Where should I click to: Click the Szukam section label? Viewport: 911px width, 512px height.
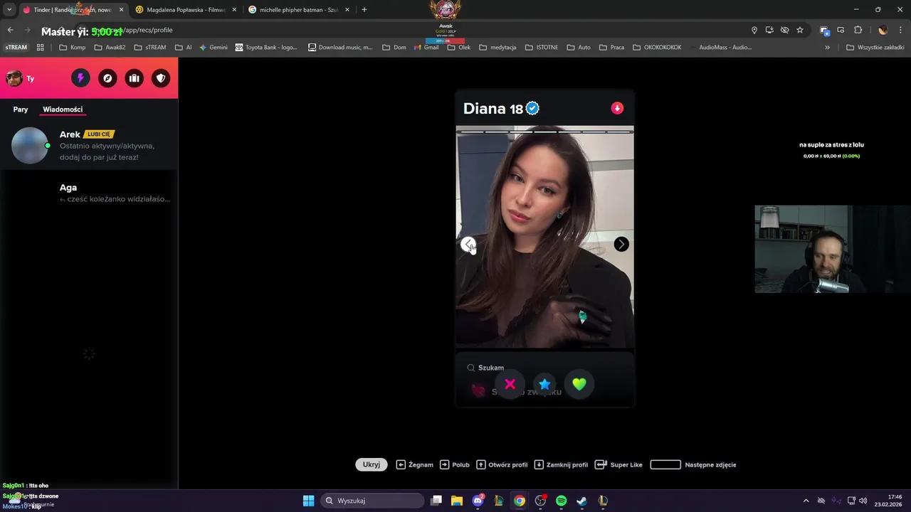tap(491, 368)
